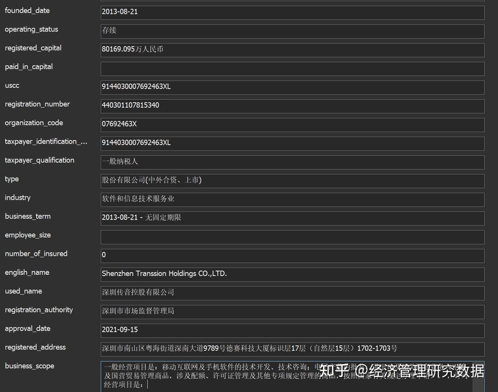
Task: Click the number_of_insured field
Action: [292, 255]
